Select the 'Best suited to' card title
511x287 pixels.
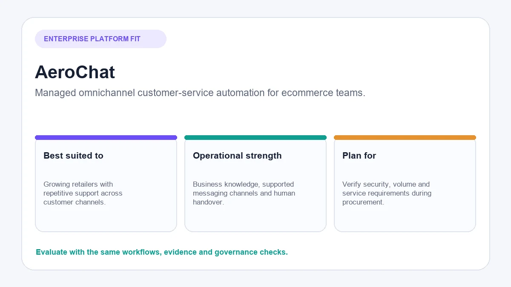[73, 156]
